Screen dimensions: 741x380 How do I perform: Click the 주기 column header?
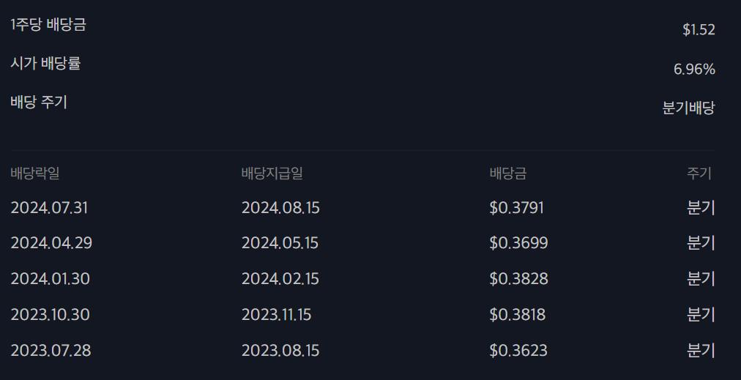[699, 173]
